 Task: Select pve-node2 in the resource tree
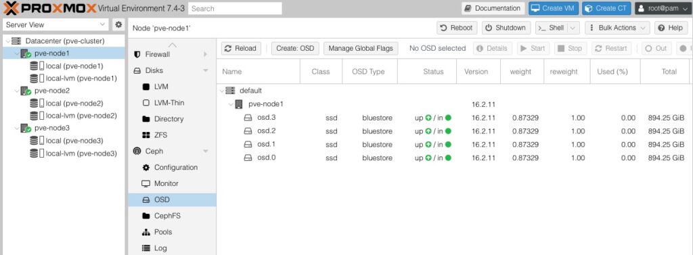(51, 91)
